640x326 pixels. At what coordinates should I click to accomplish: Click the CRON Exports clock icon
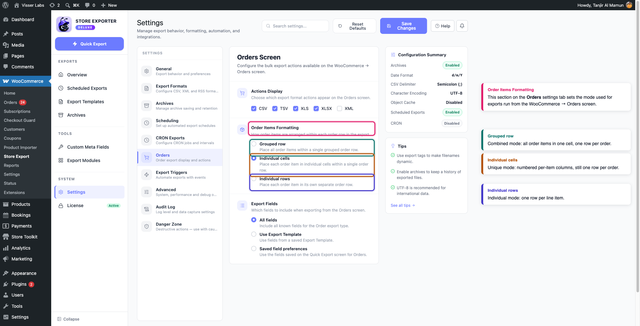tap(147, 140)
